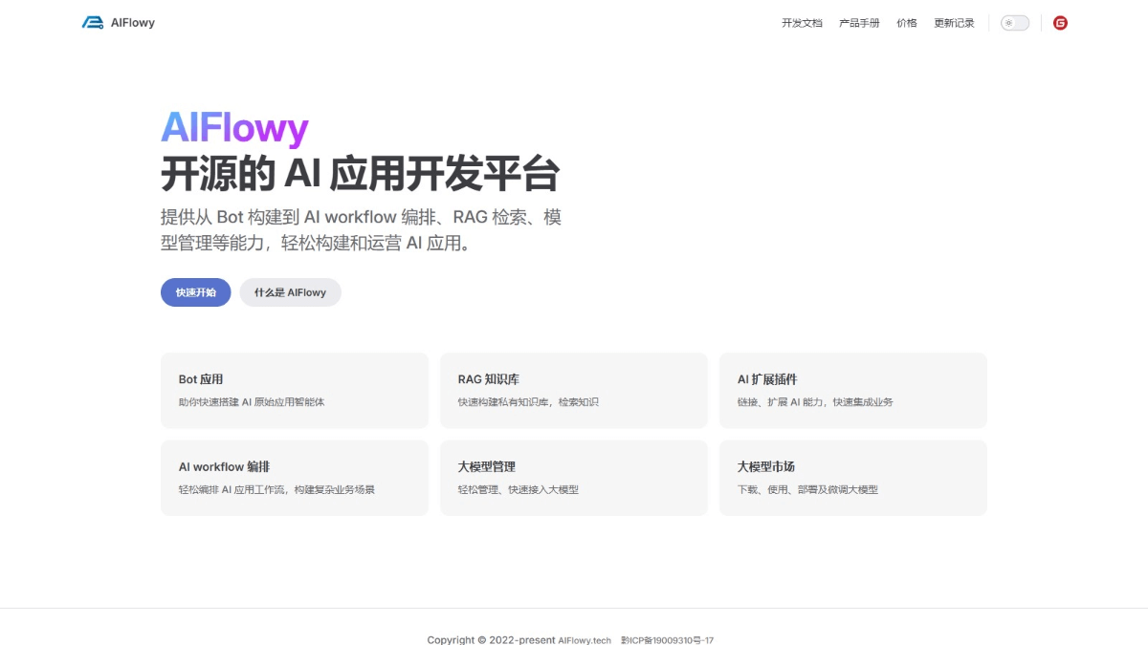Click the 开源的 AI 应用开发平台 heading

click(x=361, y=175)
